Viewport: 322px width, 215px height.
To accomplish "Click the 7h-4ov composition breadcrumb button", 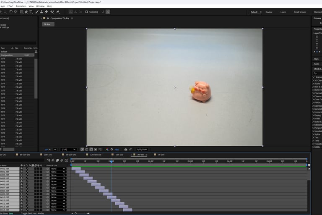I will 48,24.
